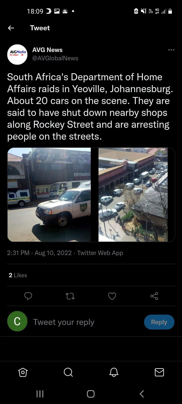
Task: Open the Messages envelope tab
Action: [159, 372]
